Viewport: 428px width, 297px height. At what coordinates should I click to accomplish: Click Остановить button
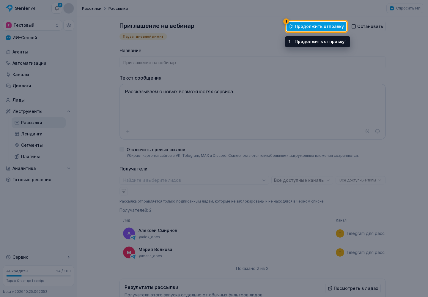tap(367, 26)
